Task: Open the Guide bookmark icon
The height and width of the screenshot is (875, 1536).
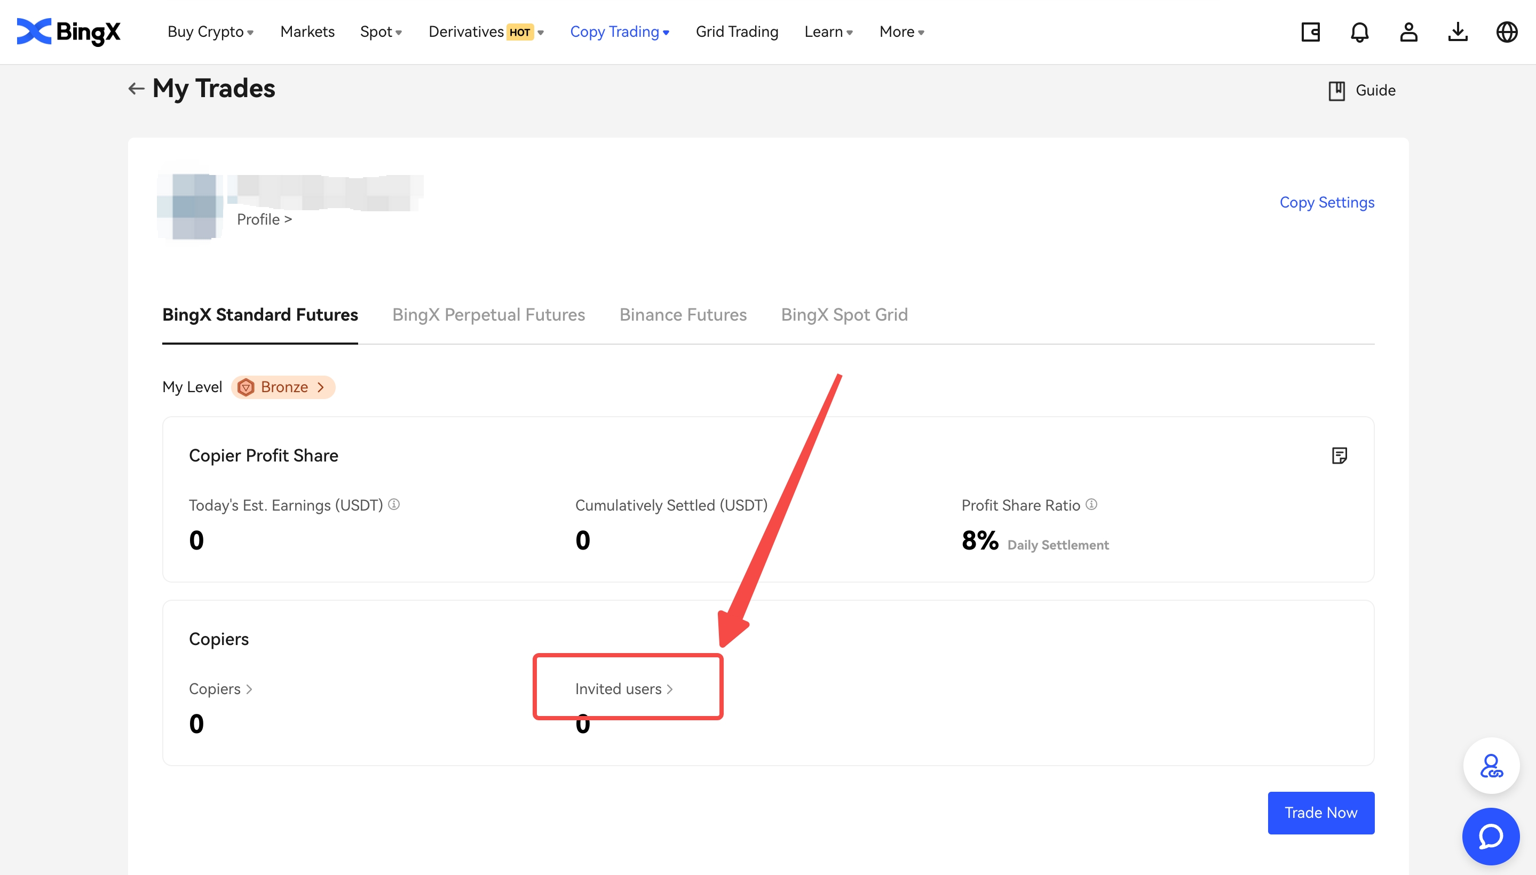Action: pos(1336,91)
